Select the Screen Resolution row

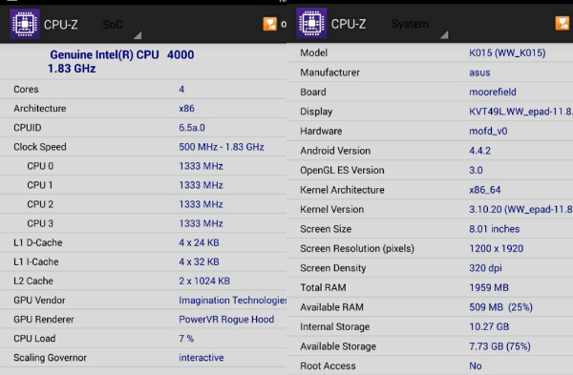click(430, 248)
